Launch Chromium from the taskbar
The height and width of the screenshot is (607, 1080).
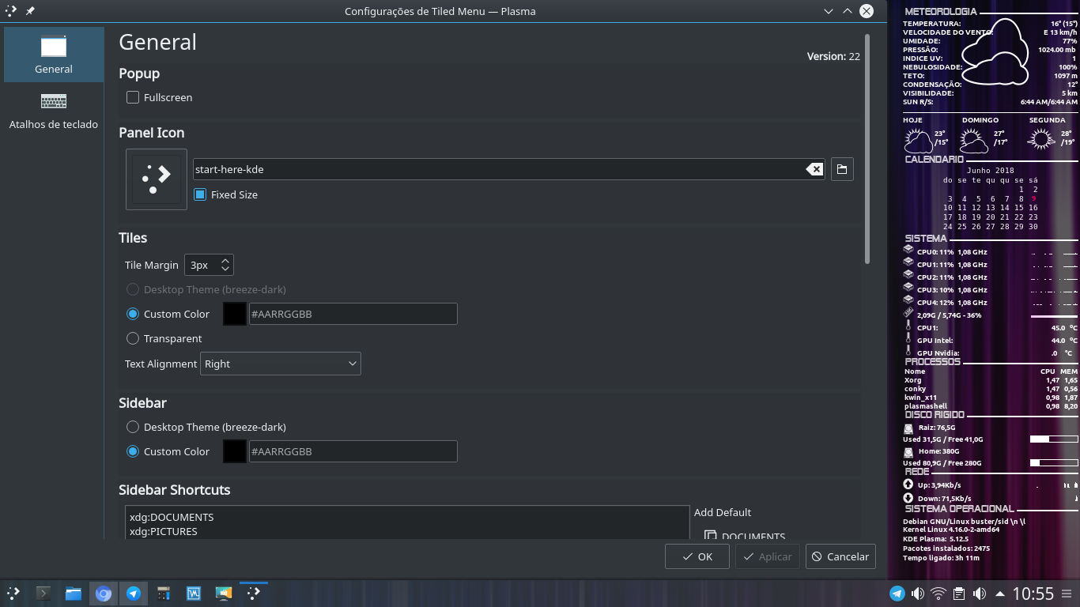pos(104,593)
